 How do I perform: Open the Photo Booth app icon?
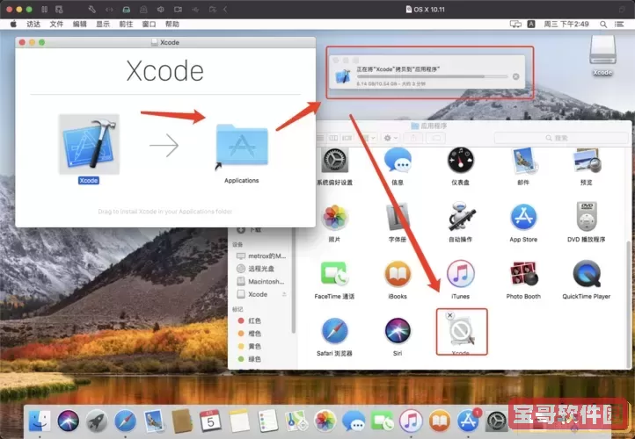523,274
